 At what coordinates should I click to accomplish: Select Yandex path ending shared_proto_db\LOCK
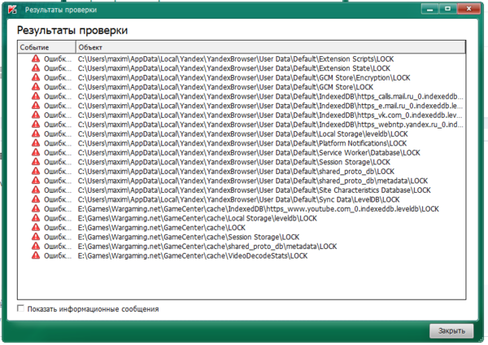point(236,171)
